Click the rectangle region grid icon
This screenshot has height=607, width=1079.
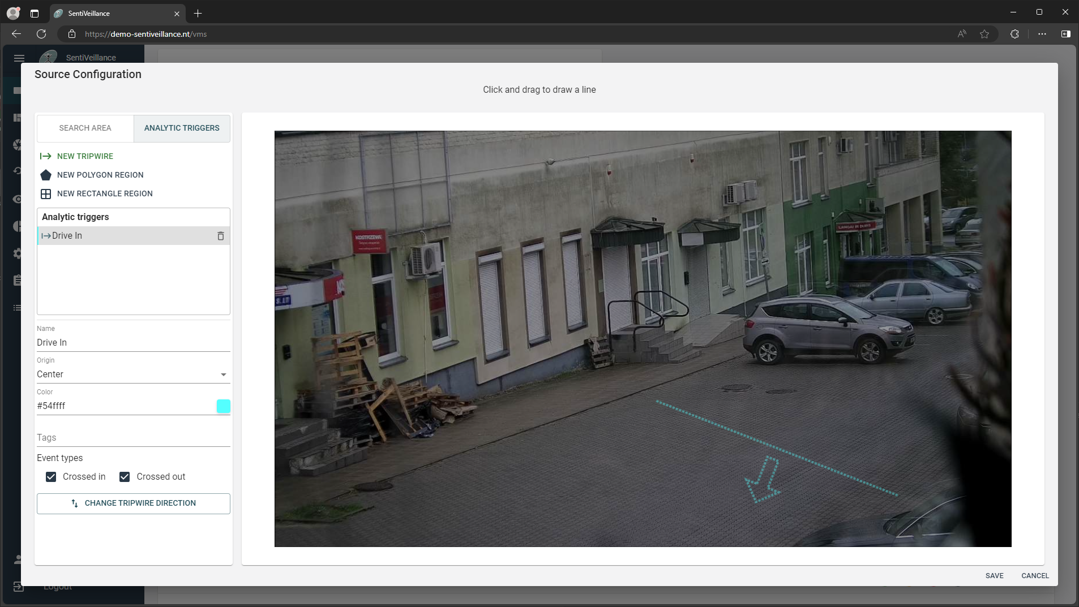click(x=46, y=193)
